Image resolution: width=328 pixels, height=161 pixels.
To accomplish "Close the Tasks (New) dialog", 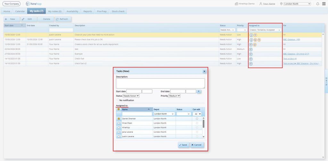I will [x=204, y=71].
